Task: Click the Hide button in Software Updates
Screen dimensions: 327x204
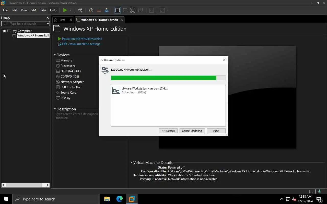Action: (x=216, y=131)
